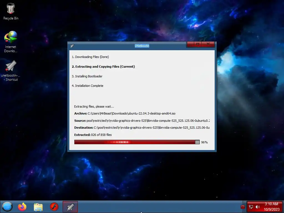Click the Source pool\restricted path line
Viewport: 284px width, 213px height.
pos(142,121)
